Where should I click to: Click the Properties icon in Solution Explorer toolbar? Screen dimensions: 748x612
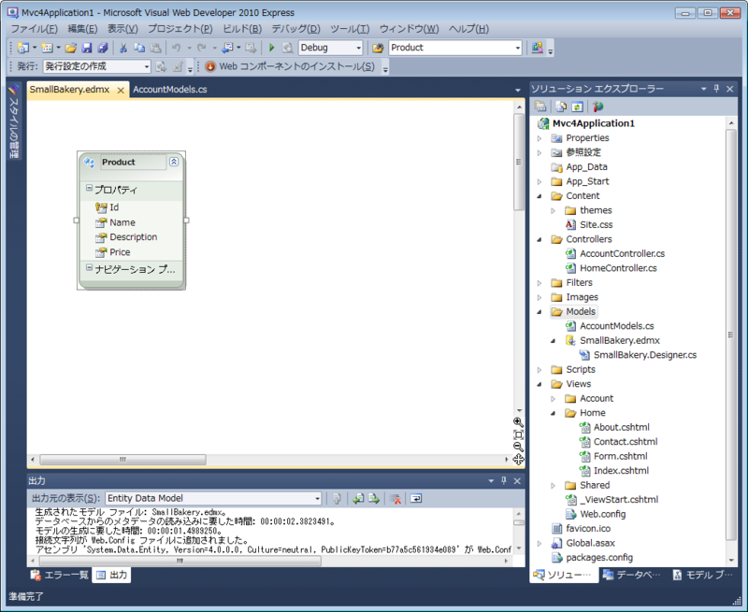(x=540, y=107)
